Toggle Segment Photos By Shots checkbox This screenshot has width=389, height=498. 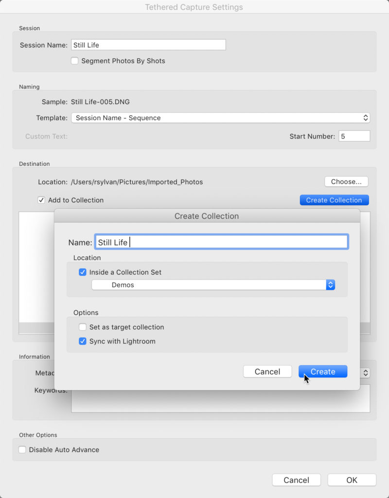(x=74, y=61)
